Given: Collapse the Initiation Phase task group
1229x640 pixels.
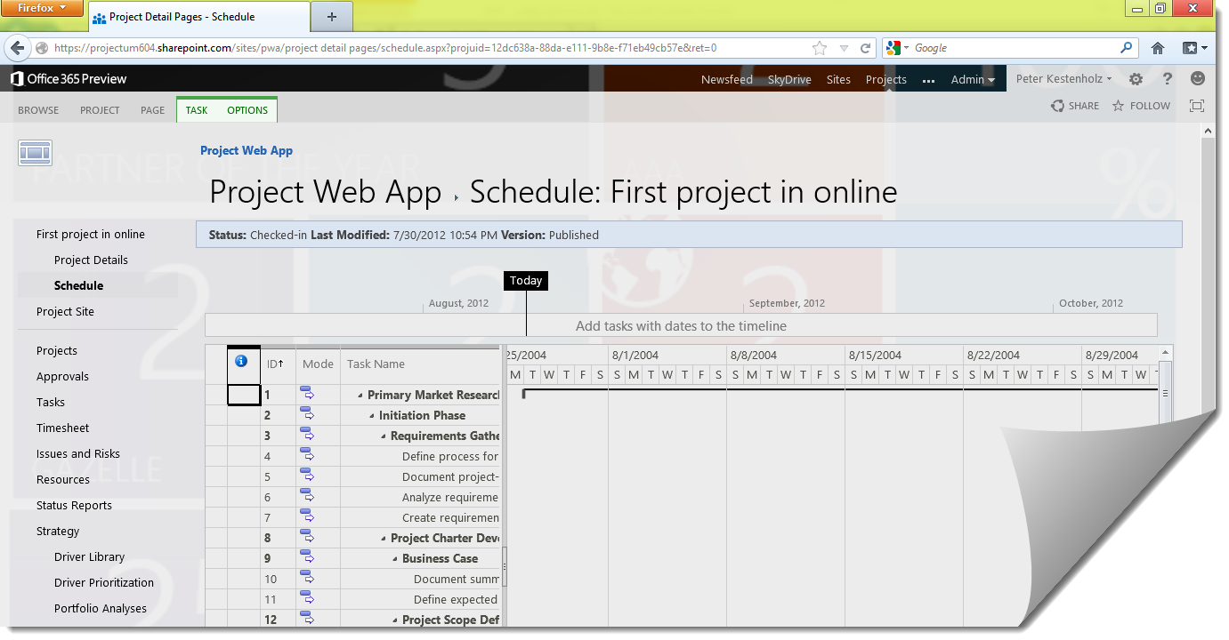Looking at the screenshot, I should 372,416.
